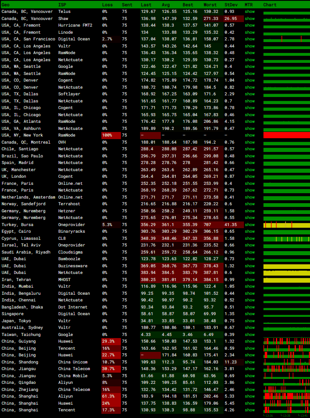This screenshot has width=310, height=418.
Task: Click the Chart column header
Action: point(270,5)
